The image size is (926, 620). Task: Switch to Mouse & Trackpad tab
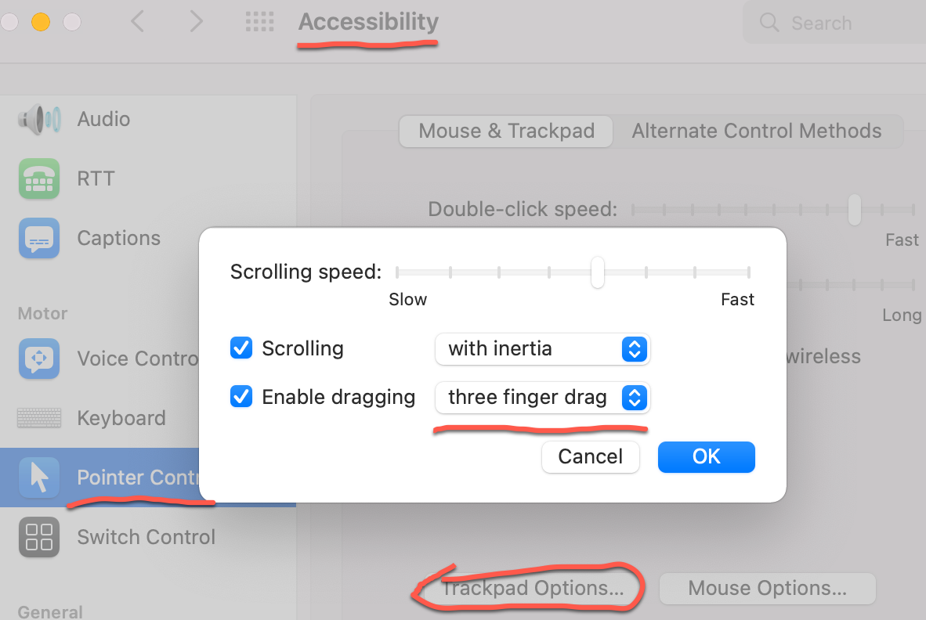click(x=506, y=131)
